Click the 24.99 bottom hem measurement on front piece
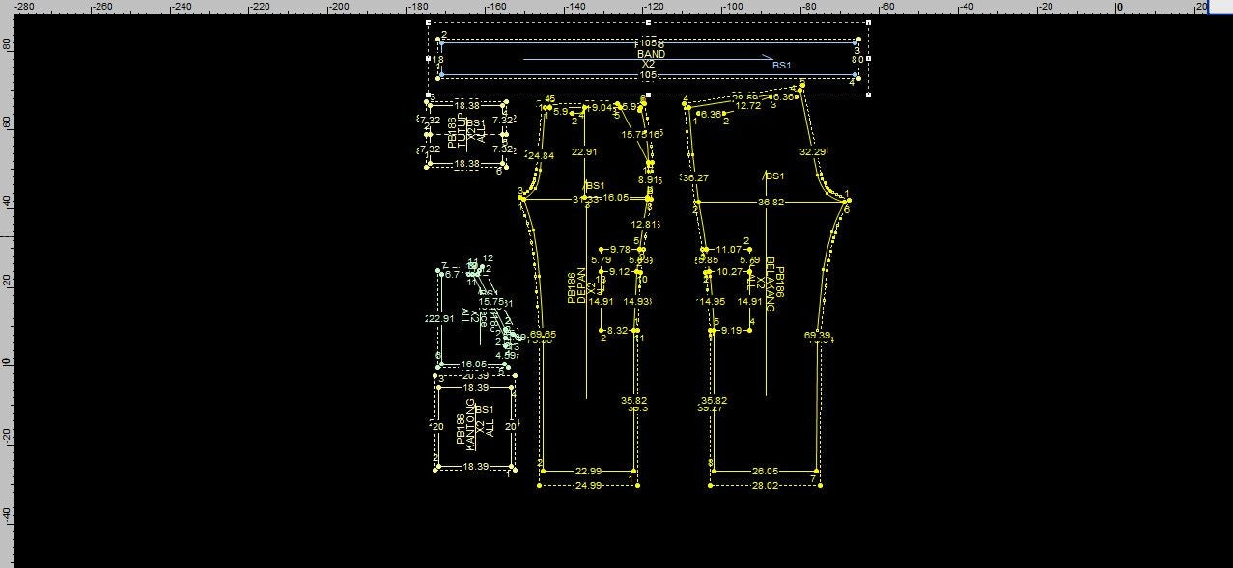The height and width of the screenshot is (568, 1233). click(588, 486)
